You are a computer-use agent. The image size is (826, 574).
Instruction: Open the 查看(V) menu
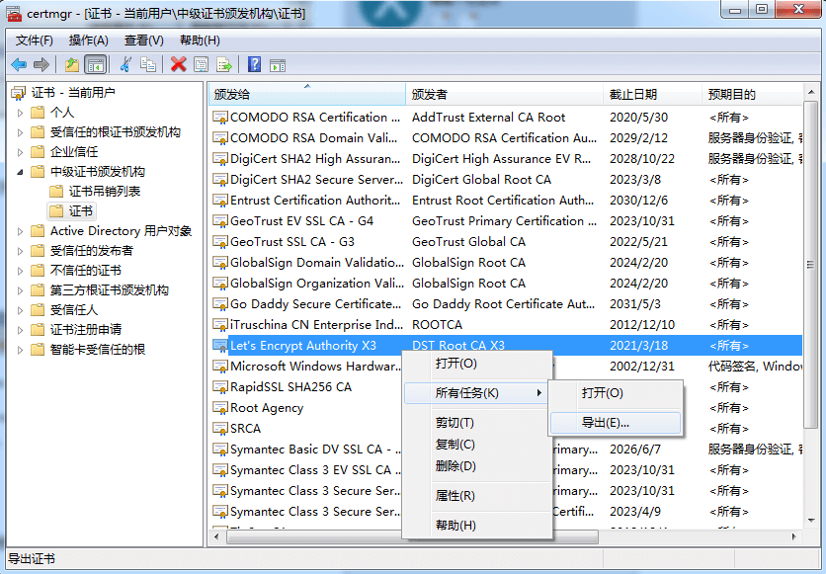[144, 41]
